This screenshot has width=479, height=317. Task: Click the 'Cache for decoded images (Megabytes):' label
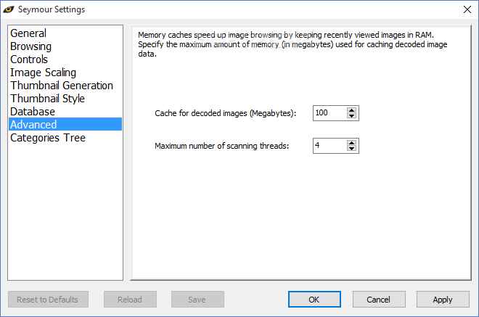pos(226,113)
